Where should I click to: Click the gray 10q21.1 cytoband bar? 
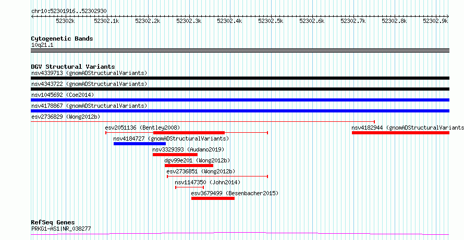pos(240,50)
